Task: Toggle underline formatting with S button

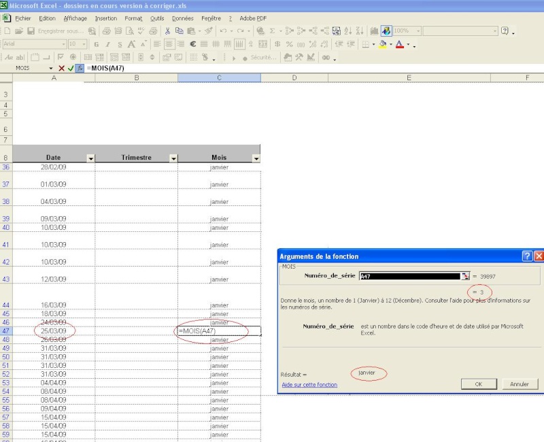Action: [x=118, y=44]
